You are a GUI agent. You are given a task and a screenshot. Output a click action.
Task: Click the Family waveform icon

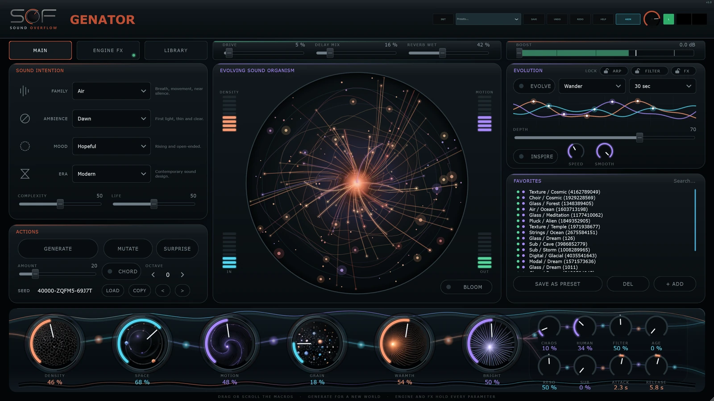point(25,91)
